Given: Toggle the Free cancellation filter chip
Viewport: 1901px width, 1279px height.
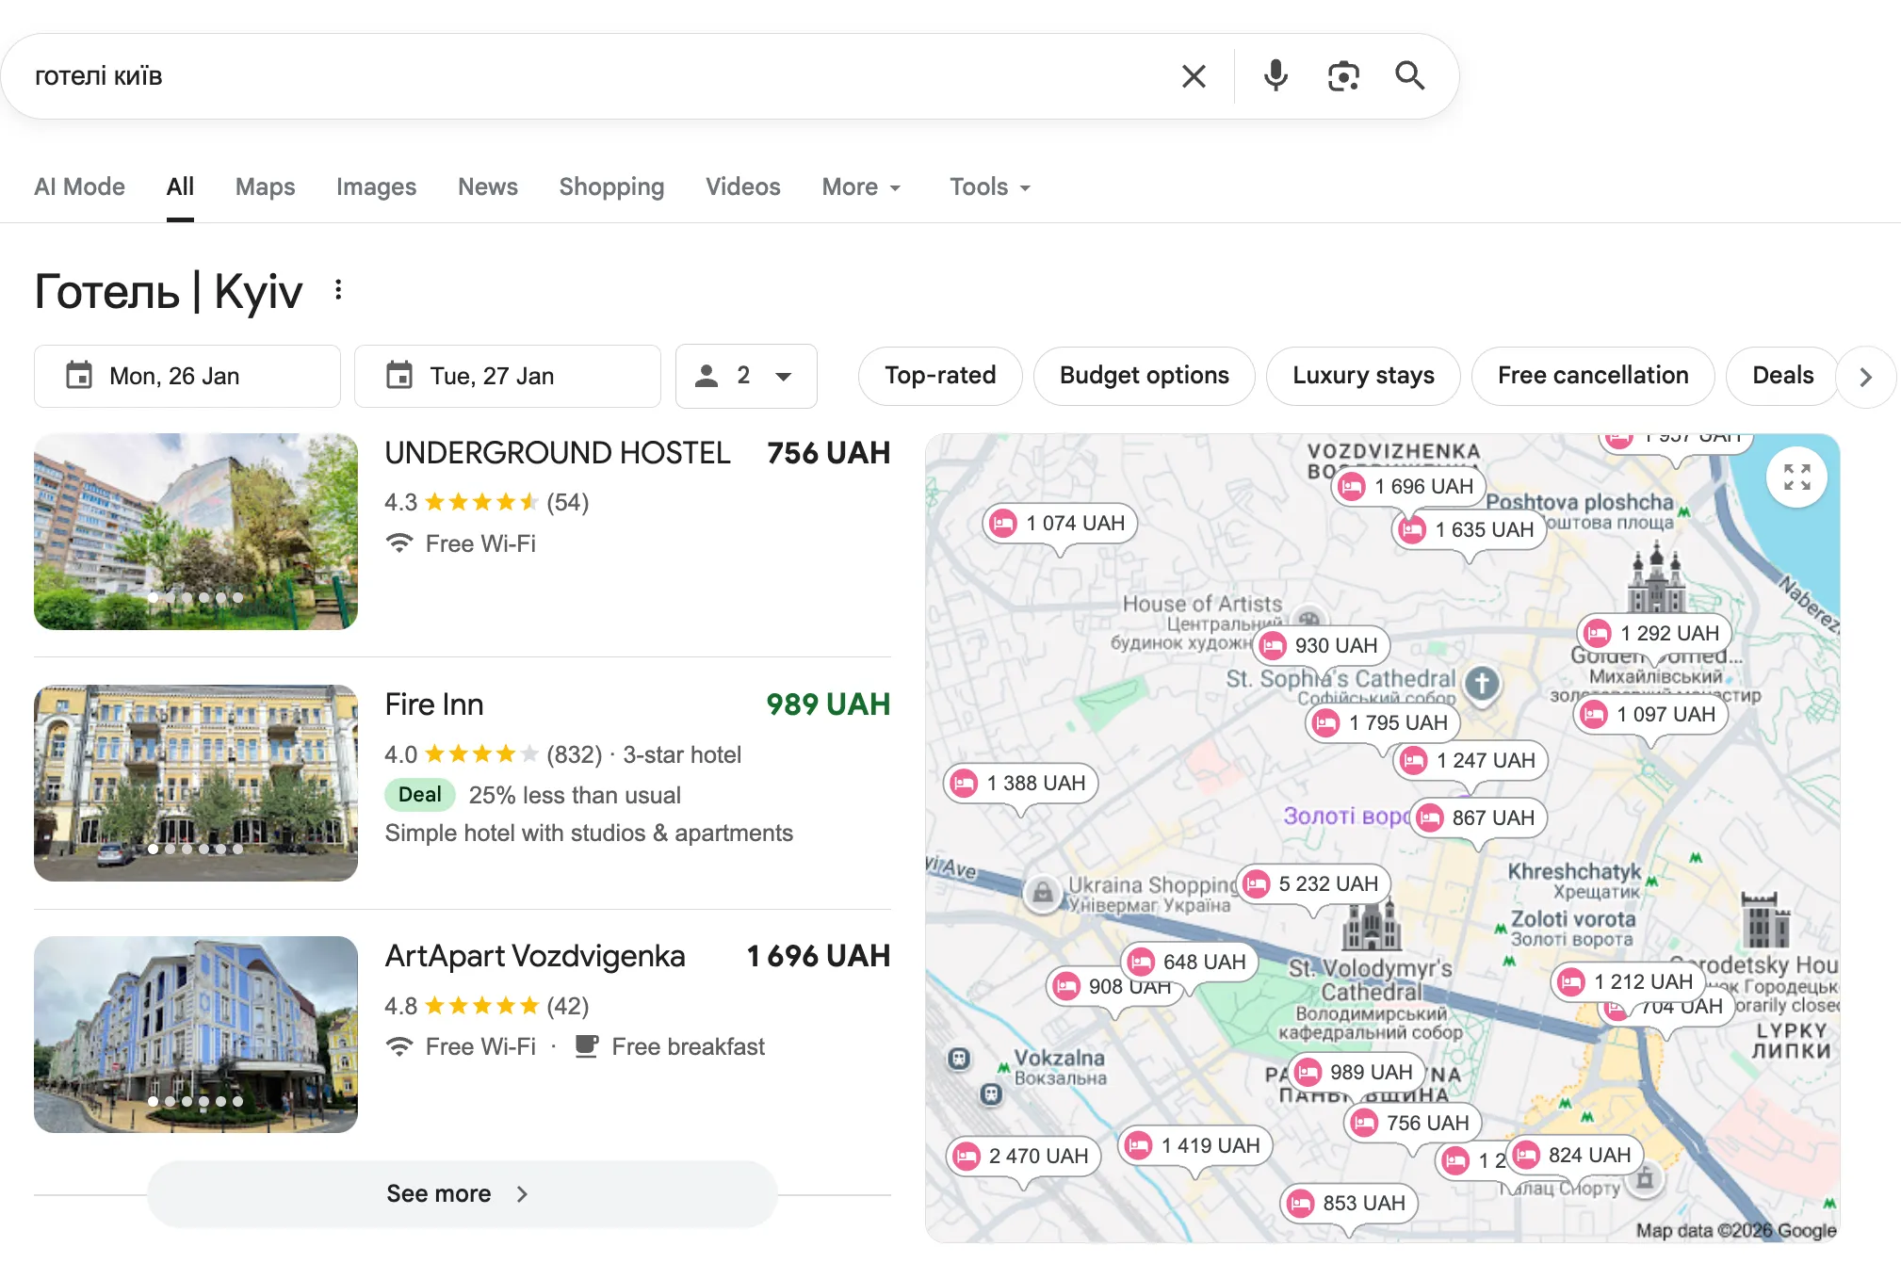Looking at the screenshot, I should pyautogui.click(x=1592, y=376).
